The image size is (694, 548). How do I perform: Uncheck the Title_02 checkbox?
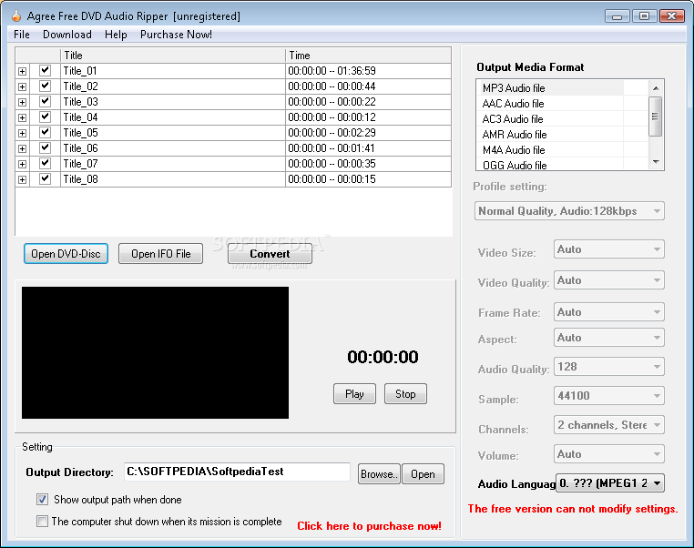point(45,86)
